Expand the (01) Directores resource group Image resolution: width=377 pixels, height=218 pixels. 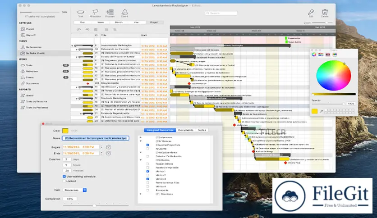coord(141,194)
